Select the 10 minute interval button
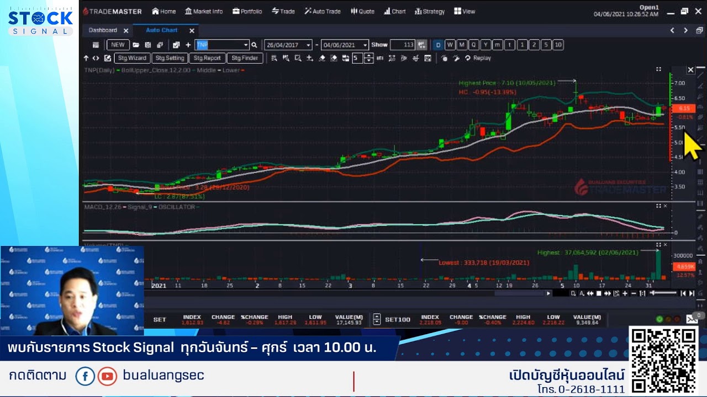The image size is (707, 397). 558,45
